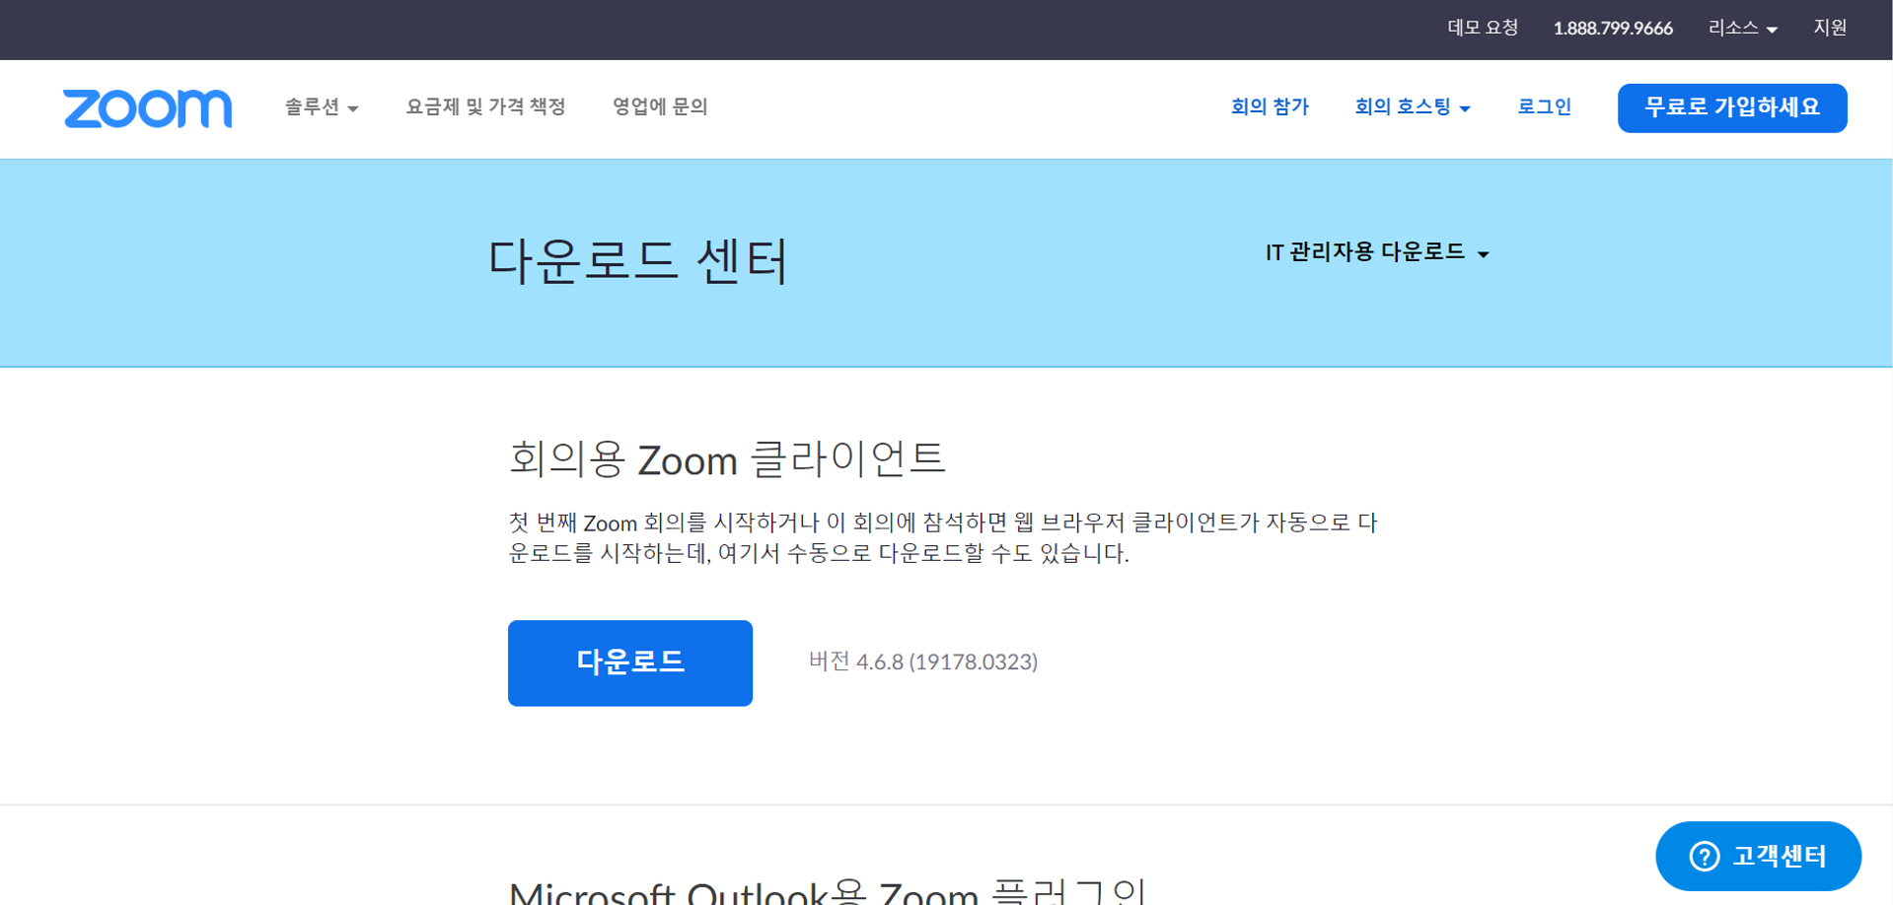Expand the 리소스 dropdown

click(1743, 28)
